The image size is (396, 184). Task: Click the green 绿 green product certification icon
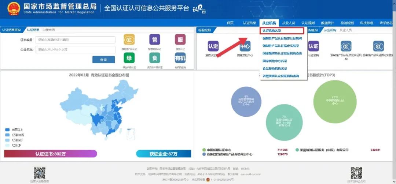point(129,58)
